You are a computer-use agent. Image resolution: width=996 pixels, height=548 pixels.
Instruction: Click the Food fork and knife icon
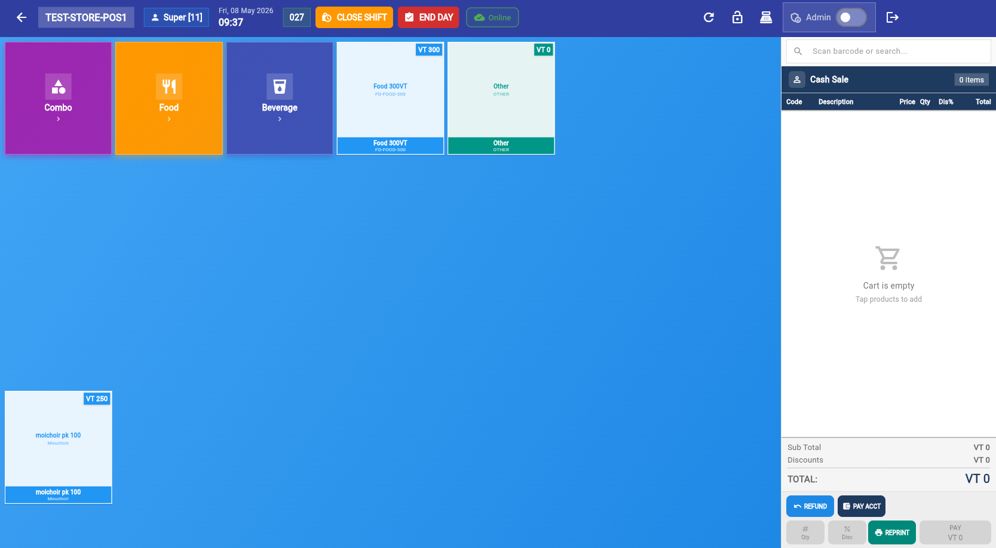pos(169,87)
